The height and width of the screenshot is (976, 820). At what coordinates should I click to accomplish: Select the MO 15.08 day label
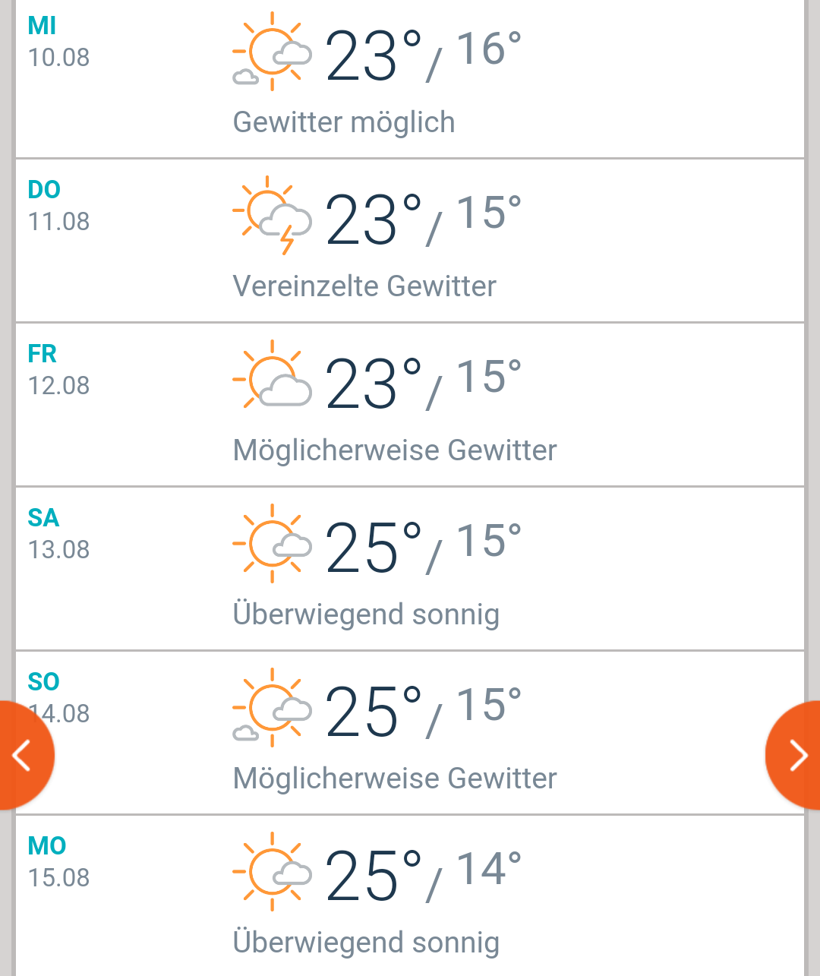(58, 863)
